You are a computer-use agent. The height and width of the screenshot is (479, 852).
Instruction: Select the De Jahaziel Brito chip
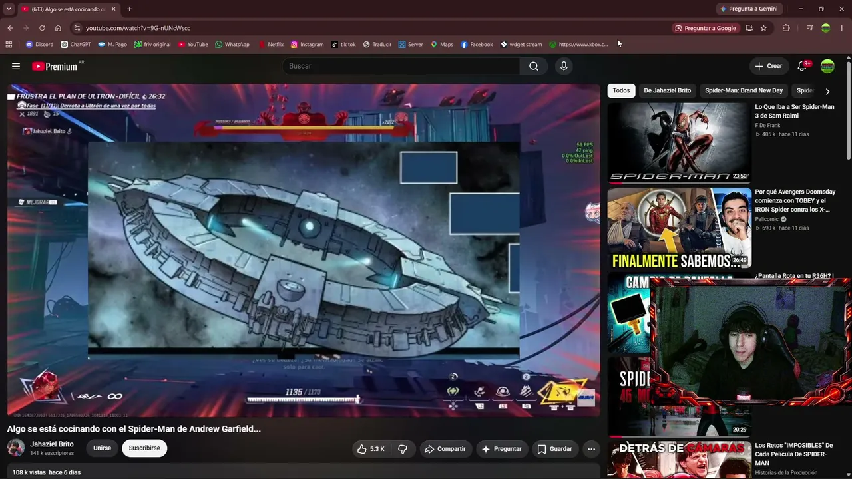(x=667, y=90)
